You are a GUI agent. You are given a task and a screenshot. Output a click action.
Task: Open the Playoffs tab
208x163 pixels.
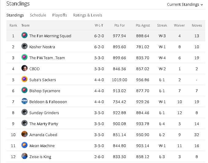(60, 15)
